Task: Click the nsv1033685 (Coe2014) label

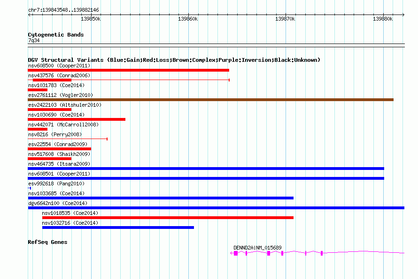Action: [56, 193]
